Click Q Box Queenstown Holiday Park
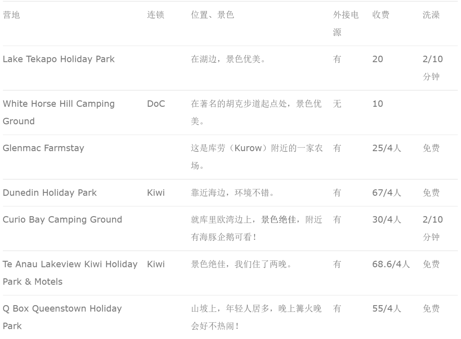 pyautogui.click(x=62, y=317)
